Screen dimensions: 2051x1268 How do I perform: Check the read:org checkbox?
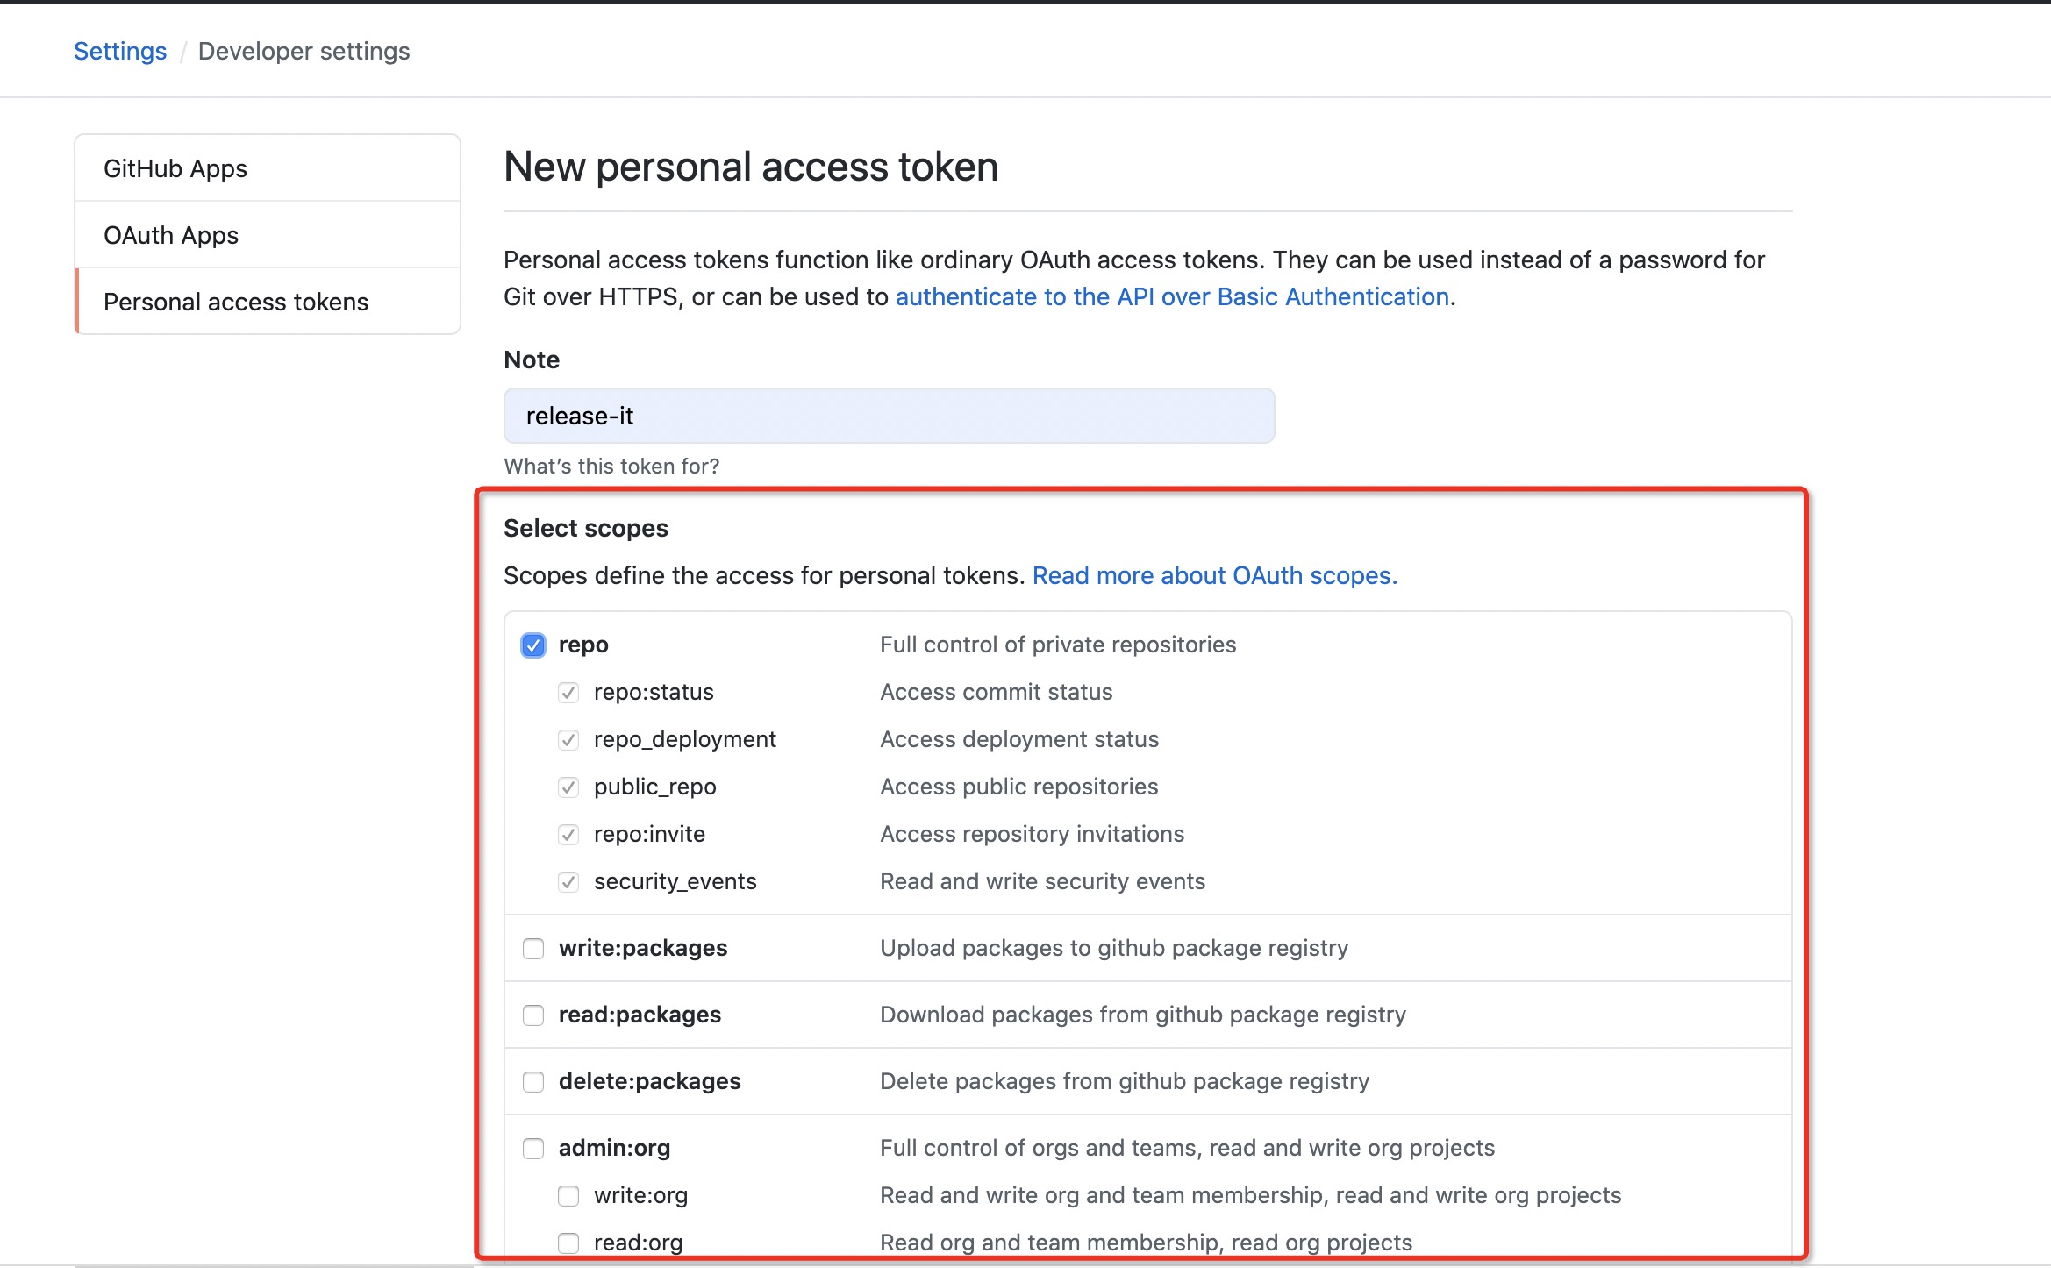pyautogui.click(x=568, y=1243)
